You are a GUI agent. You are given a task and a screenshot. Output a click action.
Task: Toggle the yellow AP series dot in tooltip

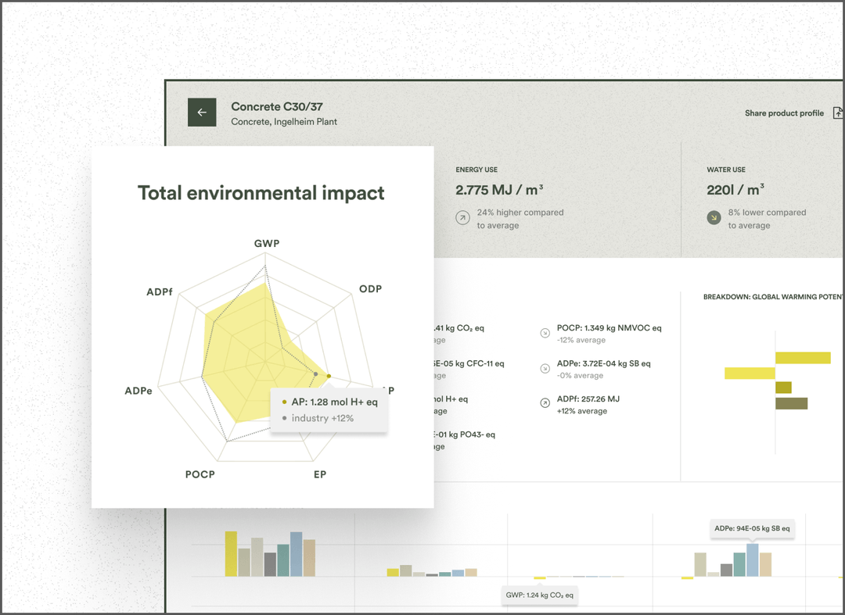[282, 401]
